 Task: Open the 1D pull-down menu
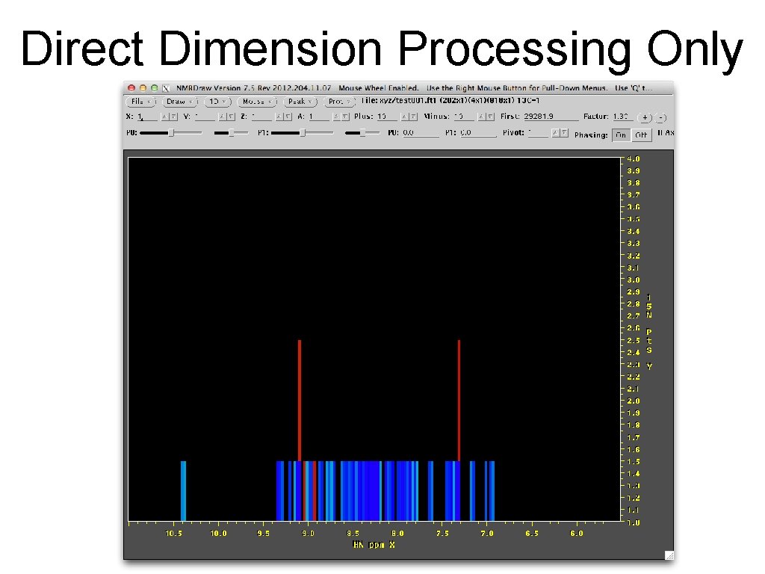tap(217, 102)
